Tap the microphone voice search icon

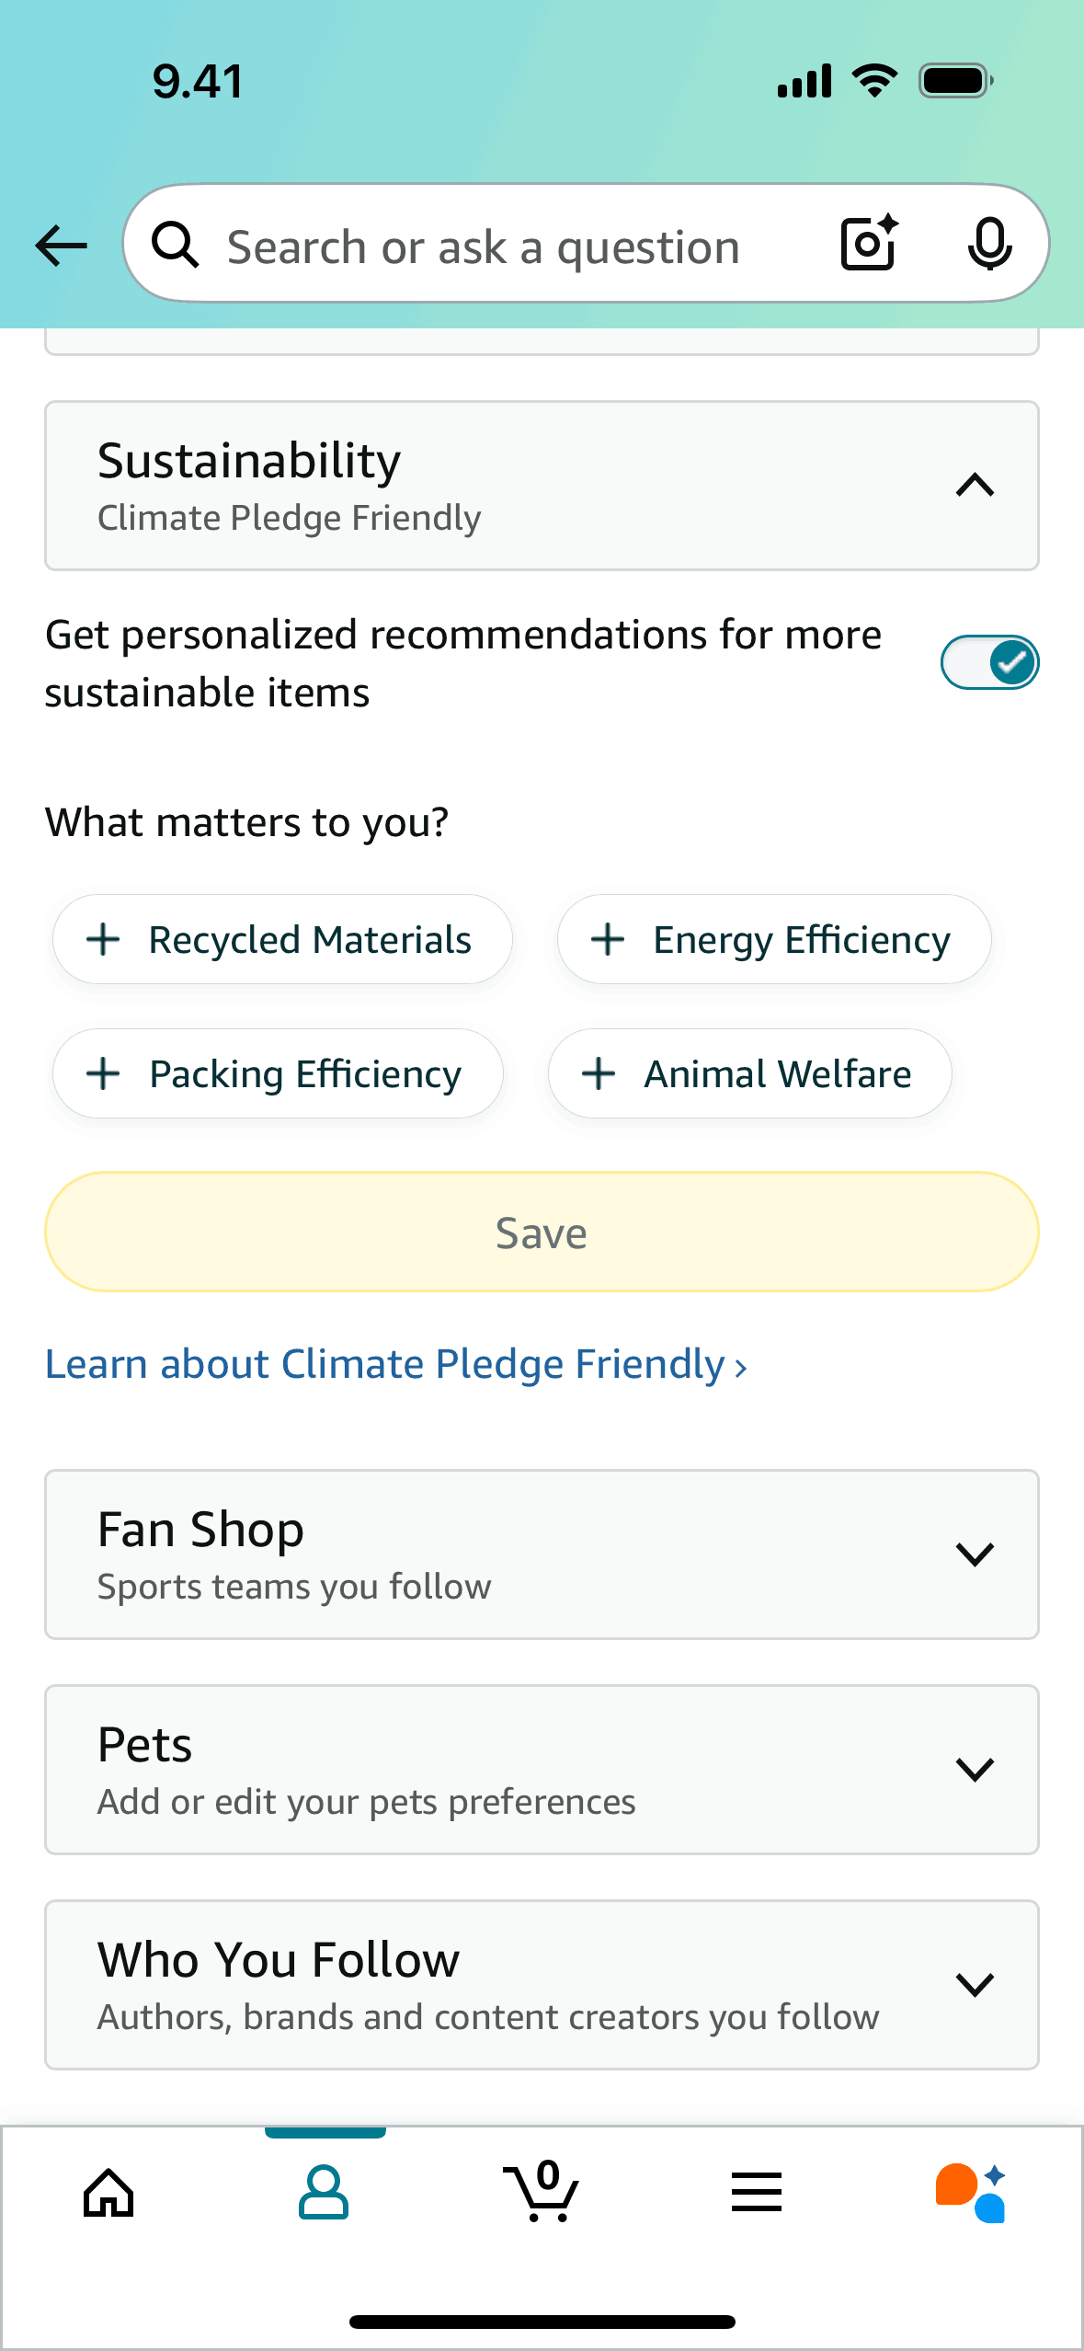(989, 245)
